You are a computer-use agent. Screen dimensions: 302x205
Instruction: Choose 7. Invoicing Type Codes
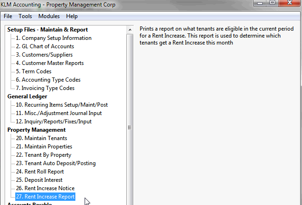(x=45, y=88)
